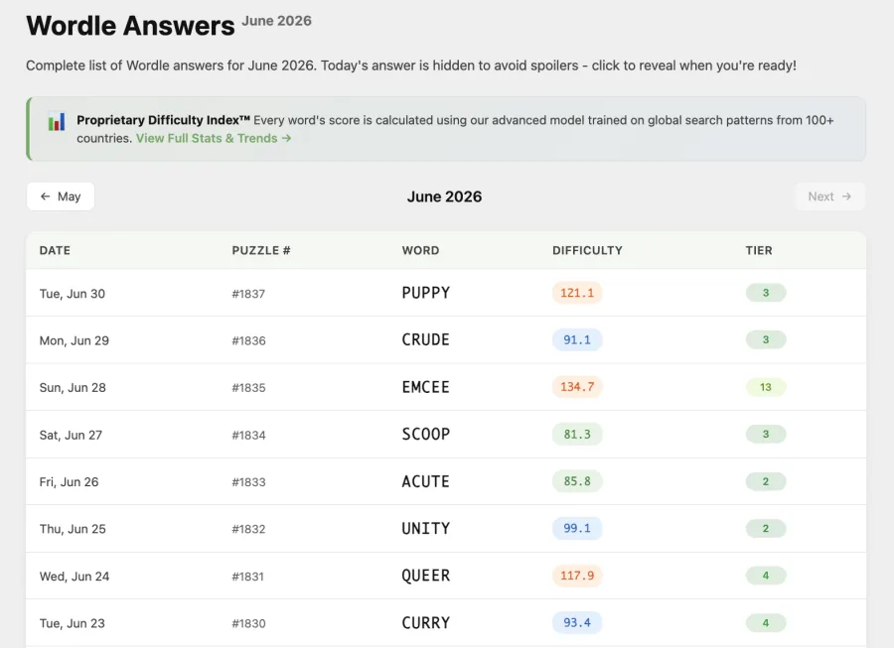Select the word CRUDE
This screenshot has width=894, height=648.
pos(426,340)
